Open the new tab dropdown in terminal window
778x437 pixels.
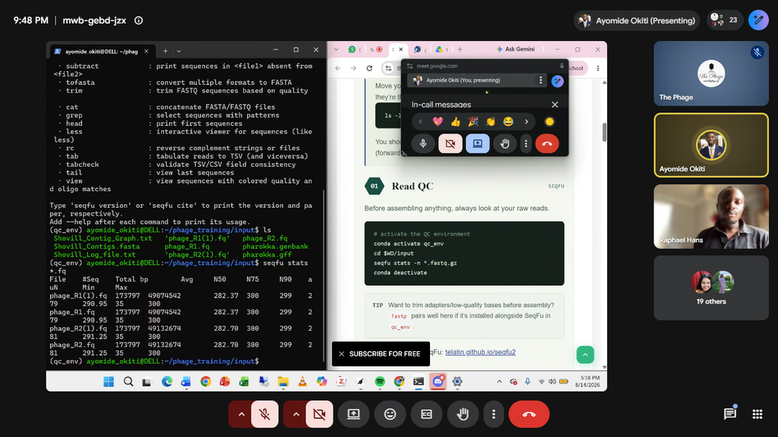(x=179, y=51)
